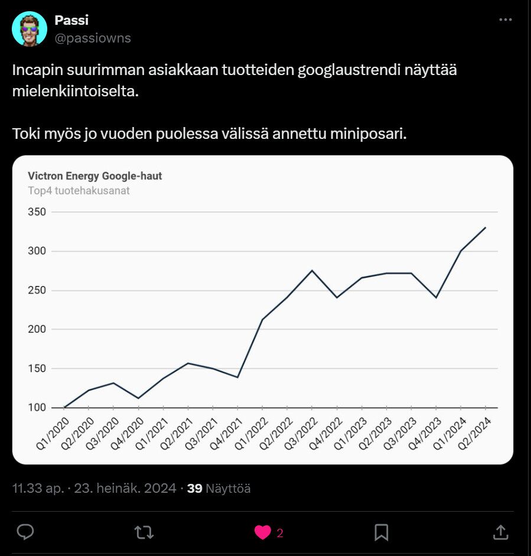
Task: Open Passi's profile avatar picture
Action: [30, 29]
